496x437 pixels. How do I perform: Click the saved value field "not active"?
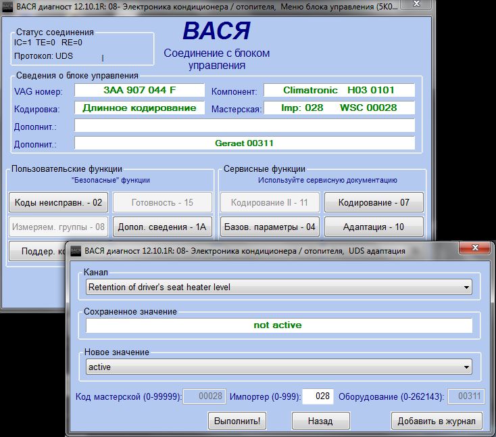point(279,325)
